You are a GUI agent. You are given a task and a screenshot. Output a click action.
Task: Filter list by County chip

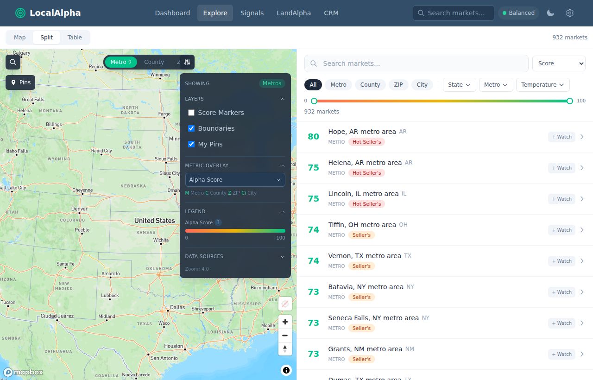pyautogui.click(x=370, y=85)
